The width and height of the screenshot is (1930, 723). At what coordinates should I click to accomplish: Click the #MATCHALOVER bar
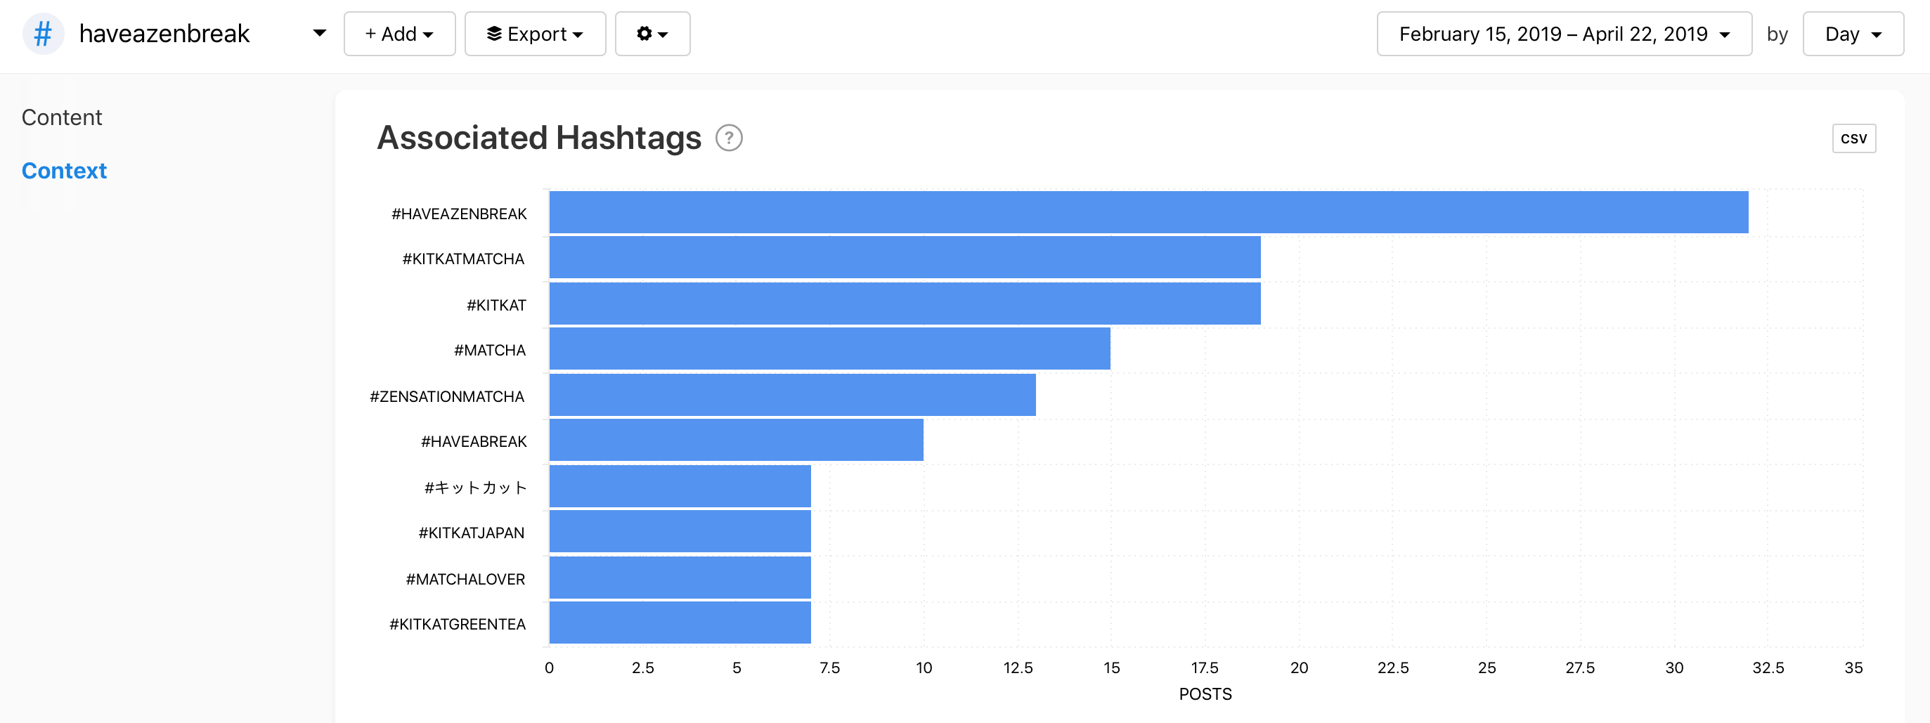(680, 578)
